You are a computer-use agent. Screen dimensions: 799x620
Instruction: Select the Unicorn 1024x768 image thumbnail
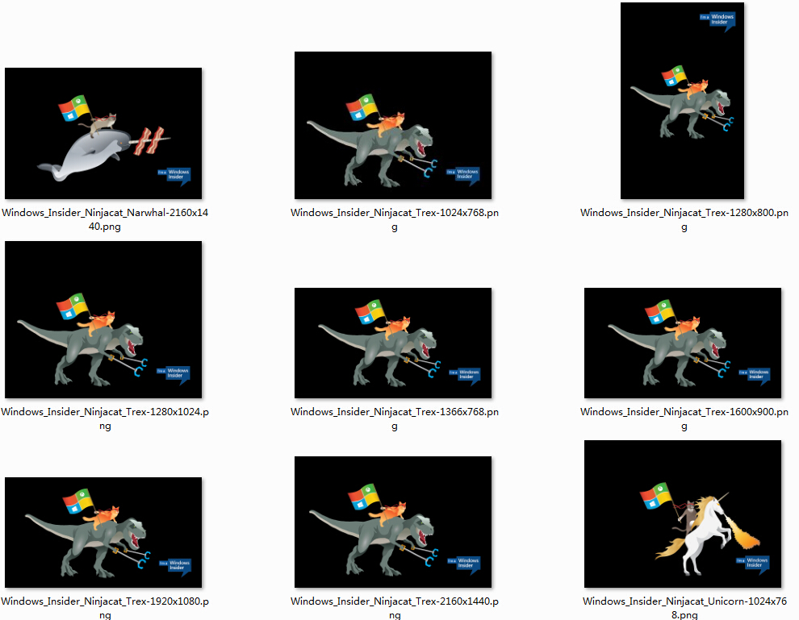point(682,514)
